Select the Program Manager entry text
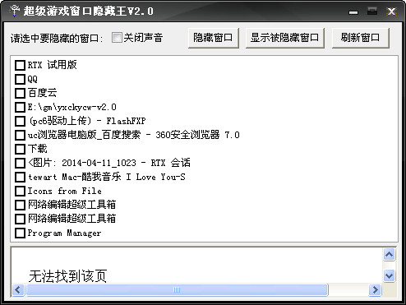This screenshot has height=305, width=406. point(64,233)
